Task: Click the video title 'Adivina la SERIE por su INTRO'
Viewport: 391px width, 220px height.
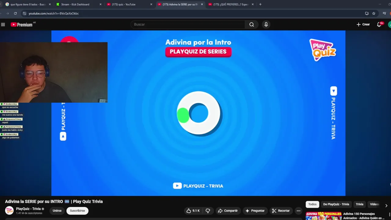Action: click(x=54, y=201)
